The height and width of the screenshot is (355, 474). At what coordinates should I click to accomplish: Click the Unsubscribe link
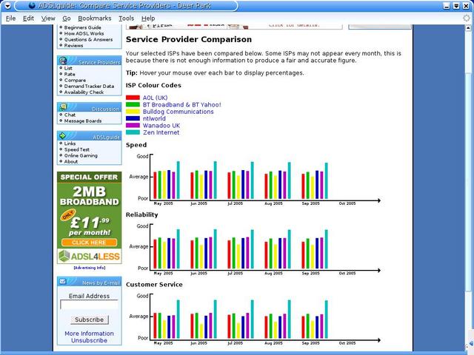(x=89, y=341)
